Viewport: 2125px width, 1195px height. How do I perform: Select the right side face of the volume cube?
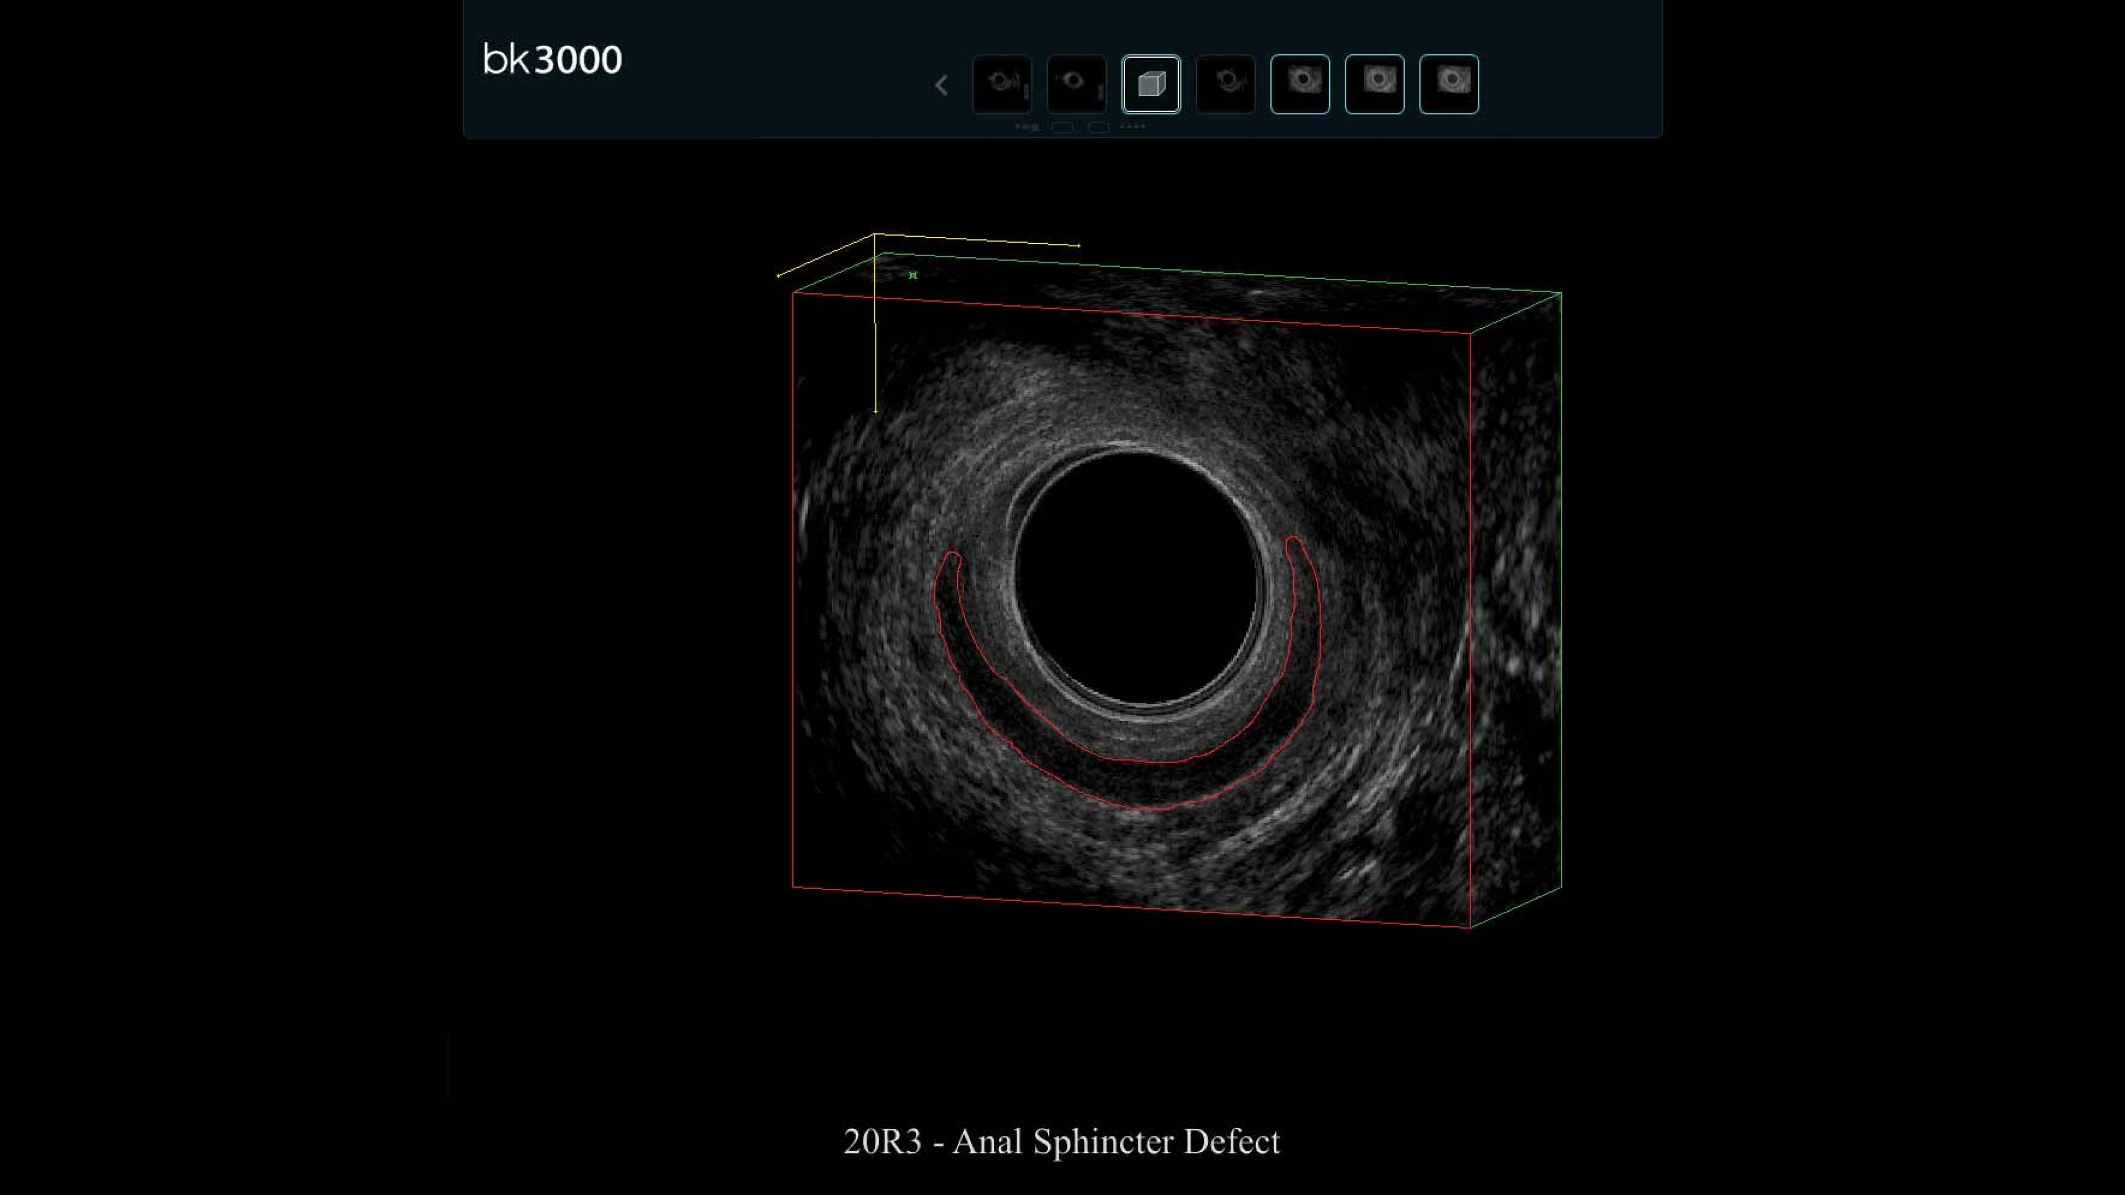point(1516,610)
